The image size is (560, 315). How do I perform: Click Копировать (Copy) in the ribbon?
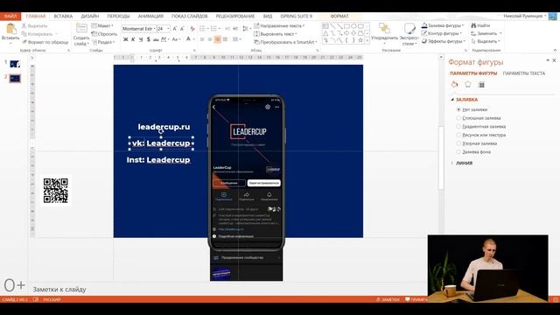point(37,34)
